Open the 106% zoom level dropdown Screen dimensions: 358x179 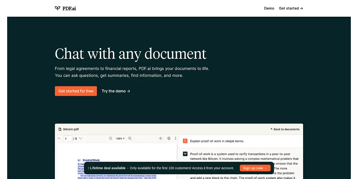(x=120, y=138)
